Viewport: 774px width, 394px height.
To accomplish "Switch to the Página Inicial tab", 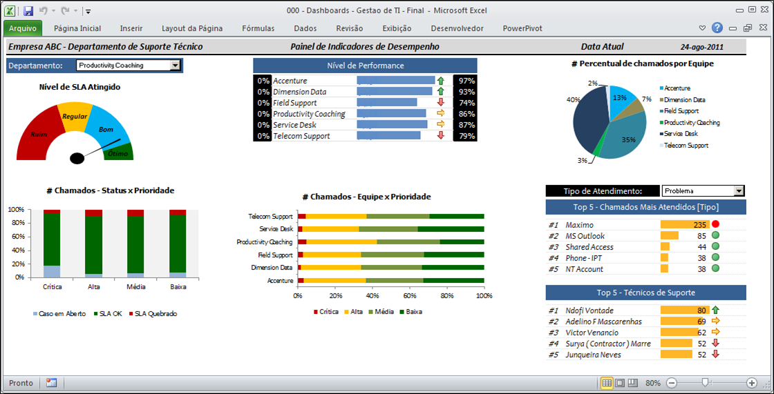I will point(77,28).
